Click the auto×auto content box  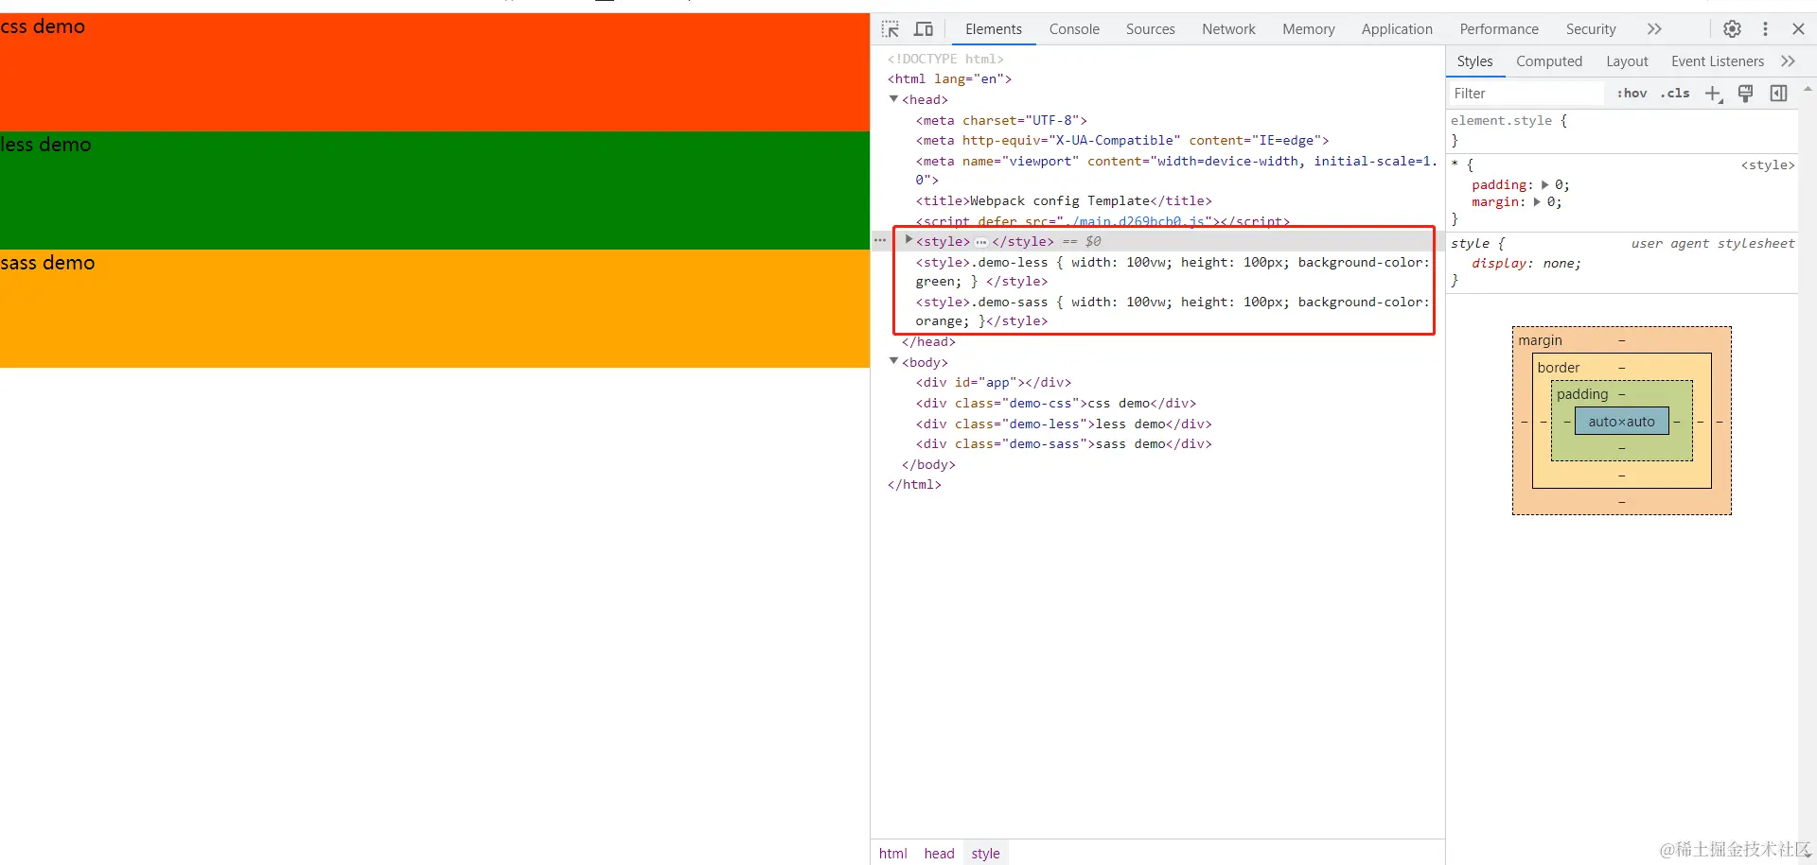(1622, 422)
